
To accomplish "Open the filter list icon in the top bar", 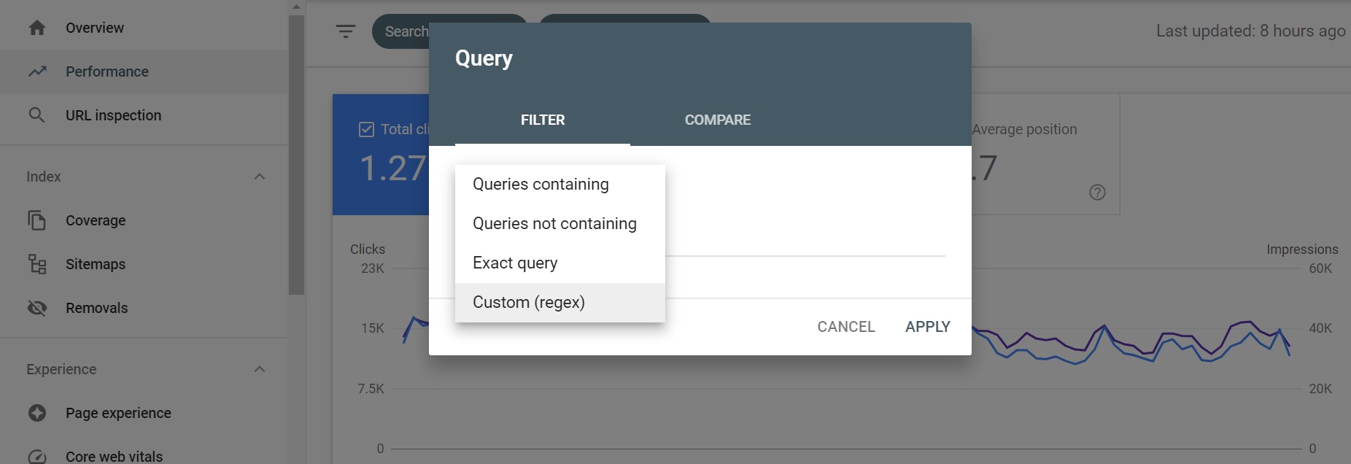I will (x=346, y=31).
